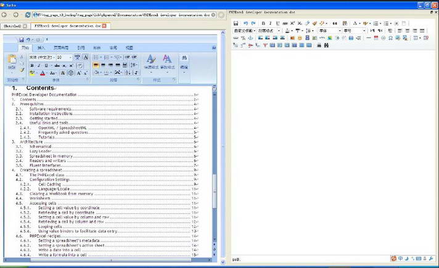Toggle align left (highlighted) in Word paragraph group
439x268 pixels.
(x=96, y=65)
